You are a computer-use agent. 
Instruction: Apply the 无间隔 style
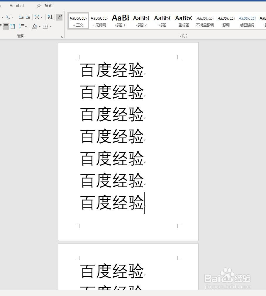coord(99,21)
